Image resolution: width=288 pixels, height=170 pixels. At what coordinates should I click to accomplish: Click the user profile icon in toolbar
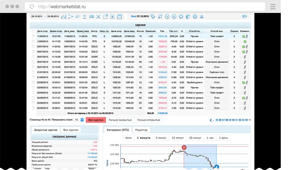[x=202, y=17]
